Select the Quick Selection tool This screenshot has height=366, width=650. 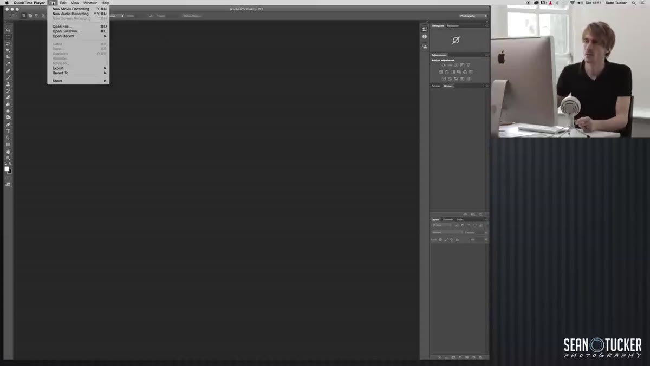[x=8, y=50]
